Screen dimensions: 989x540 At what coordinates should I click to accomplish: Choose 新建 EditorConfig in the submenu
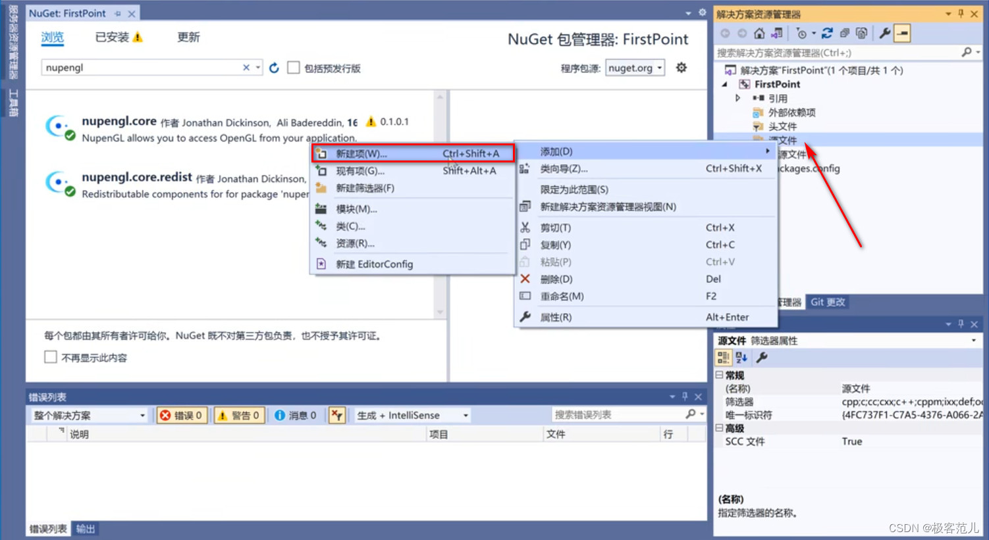coord(413,264)
